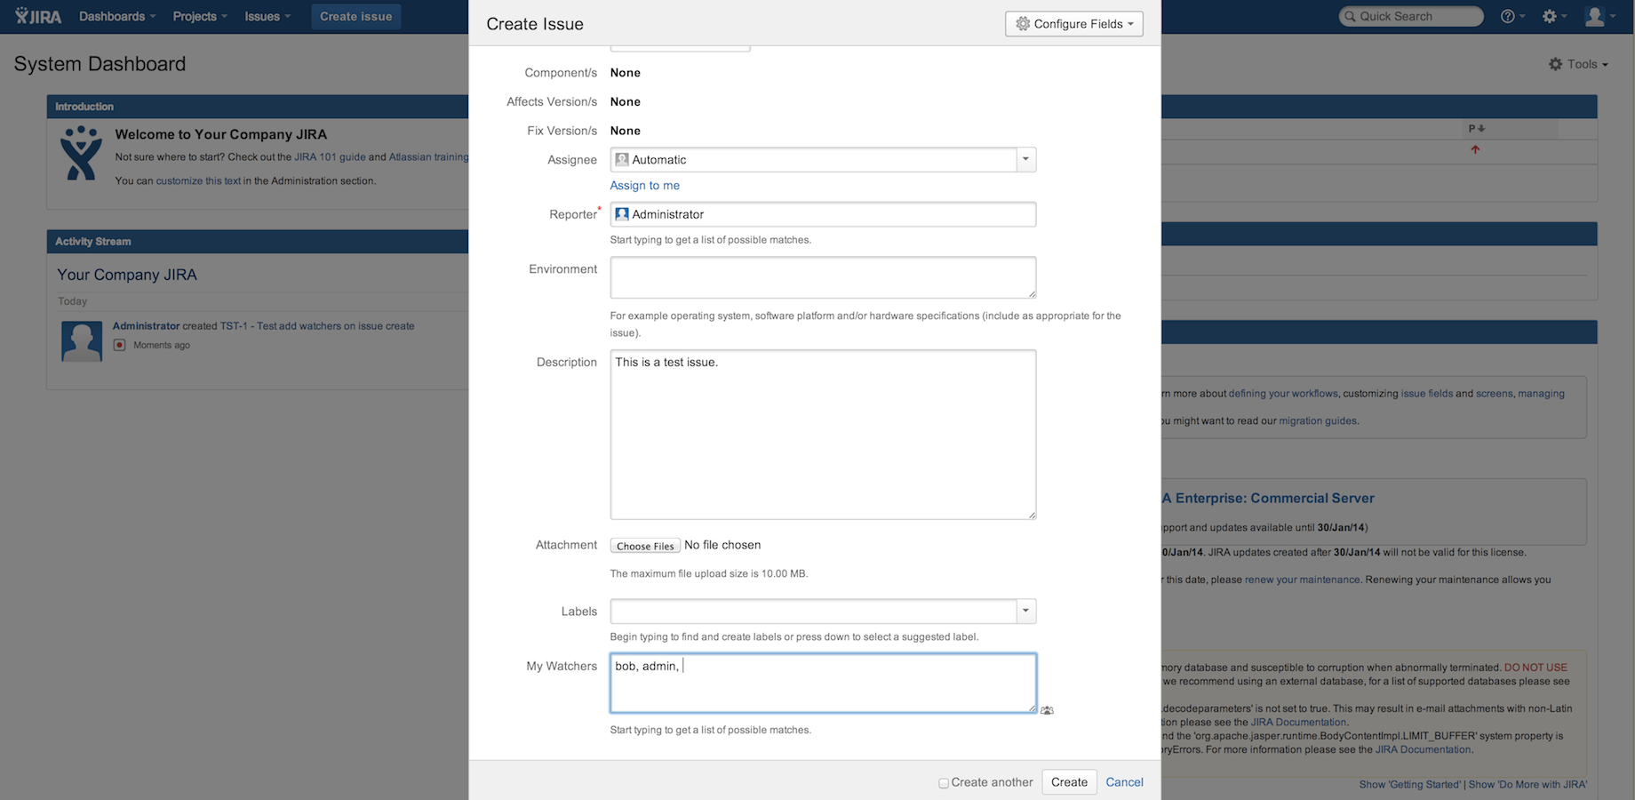Click inside the Environment text field

click(x=822, y=277)
